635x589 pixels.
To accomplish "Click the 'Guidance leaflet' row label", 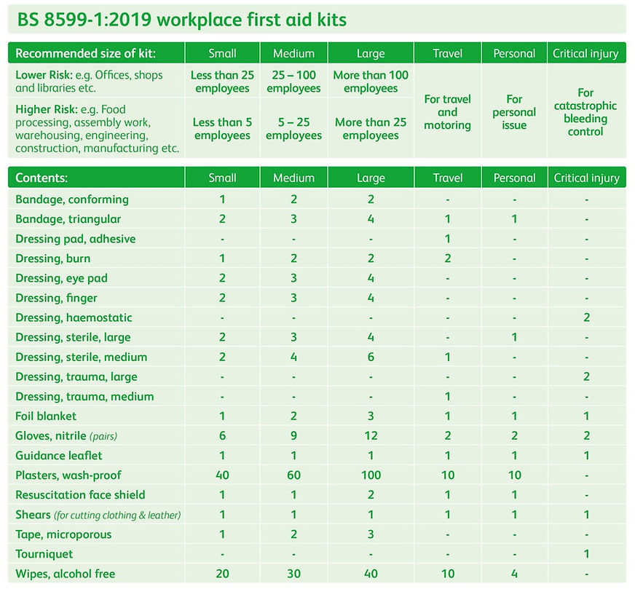I will point(59,456).
